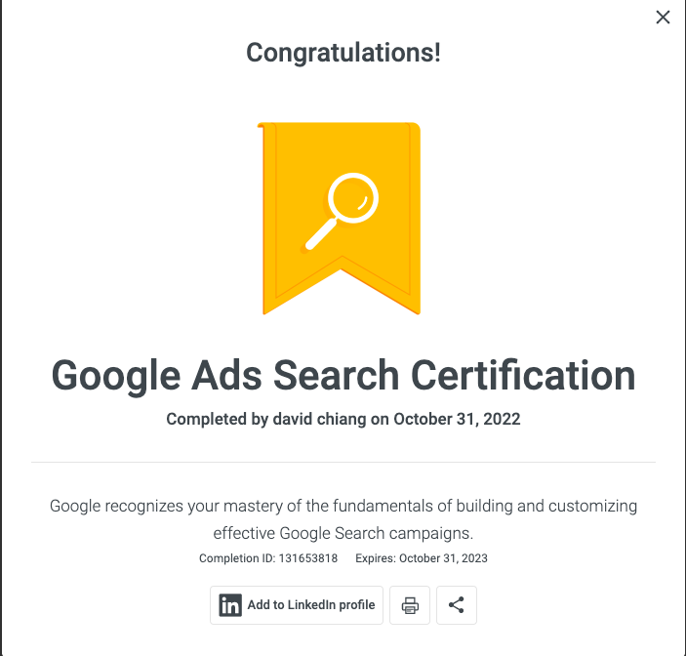Click the word Certification in the title
The image size is (686, 656).
pos(523,375)
